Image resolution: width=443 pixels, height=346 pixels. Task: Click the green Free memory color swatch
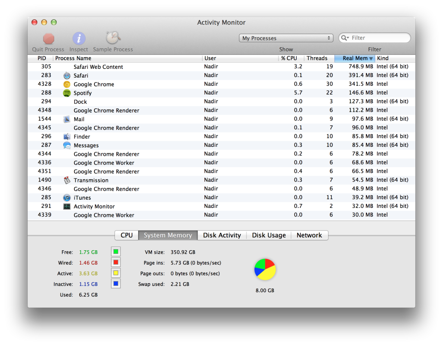(116, 252)
